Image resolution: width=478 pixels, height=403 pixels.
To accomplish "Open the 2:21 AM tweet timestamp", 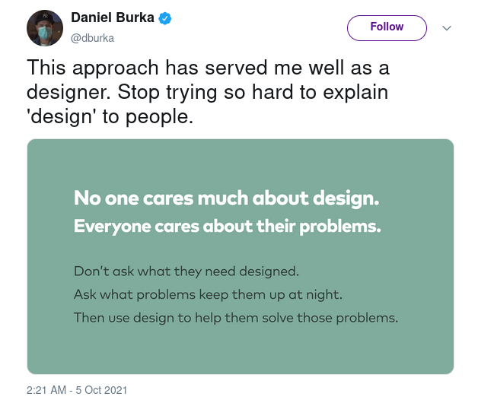I will coord(48,390).
